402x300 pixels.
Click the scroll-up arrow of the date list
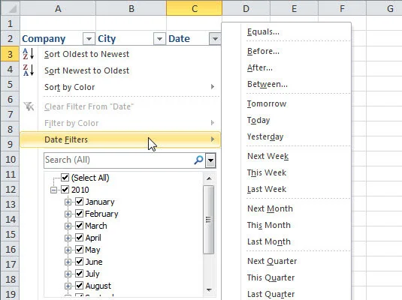point(209,178)
